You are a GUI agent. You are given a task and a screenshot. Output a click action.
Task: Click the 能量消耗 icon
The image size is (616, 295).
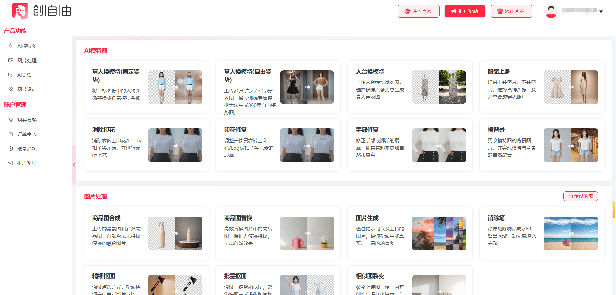coord(11,149)
